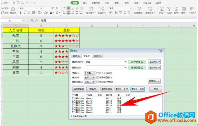Image resolution: width=198 pixels, height=126 pixels.
Task: Toggle 单元格匹配(O) match cell checkbox
Action: point(97,78)
